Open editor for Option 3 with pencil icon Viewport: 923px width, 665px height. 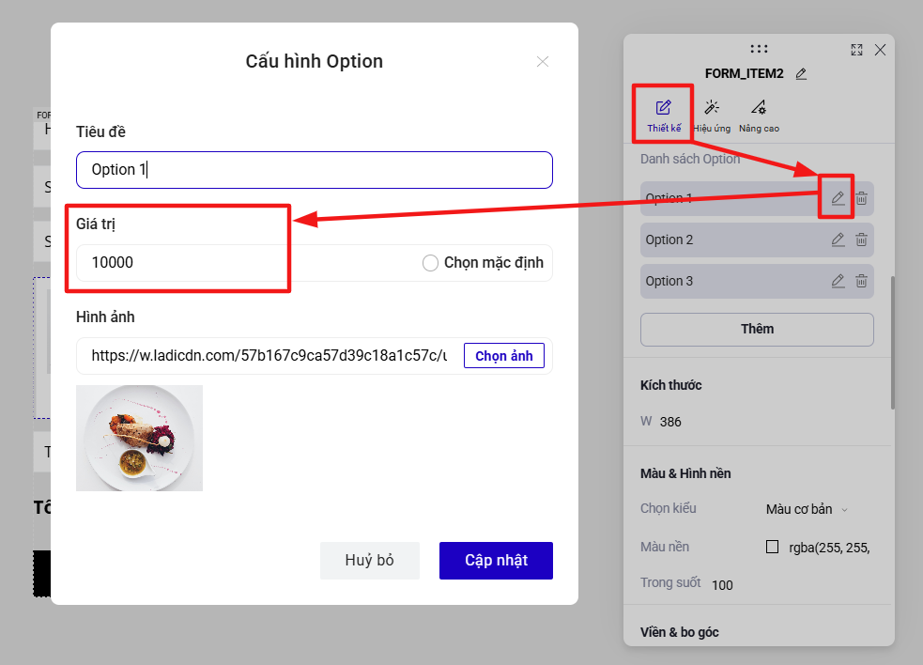(838, 281)
